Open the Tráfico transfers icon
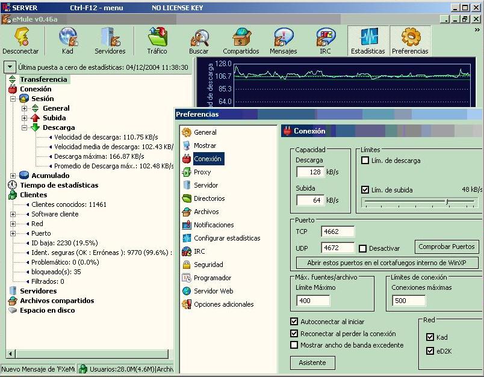Image resolution: width=484 pixels, height=377 pixels. tap(158, 37)
